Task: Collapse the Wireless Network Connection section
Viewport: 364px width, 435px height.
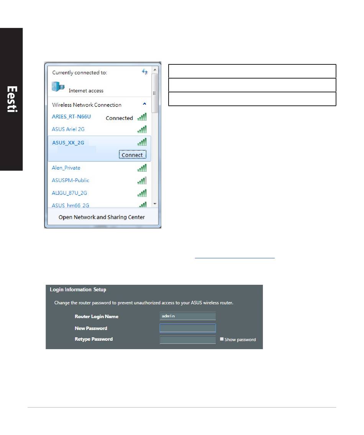Action: 144,104
